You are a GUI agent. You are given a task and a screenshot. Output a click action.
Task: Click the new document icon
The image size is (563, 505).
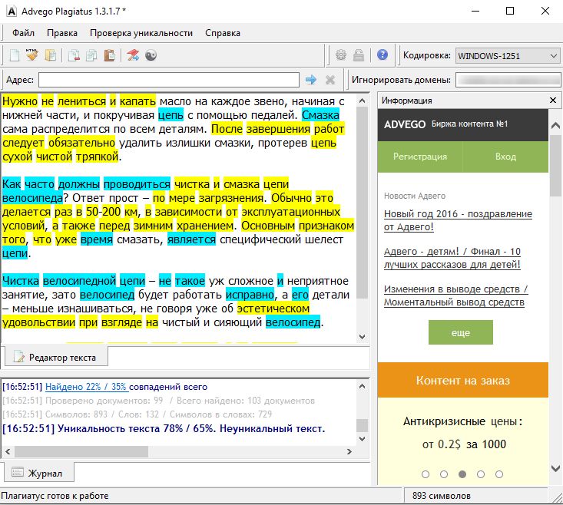coord(14,55)
